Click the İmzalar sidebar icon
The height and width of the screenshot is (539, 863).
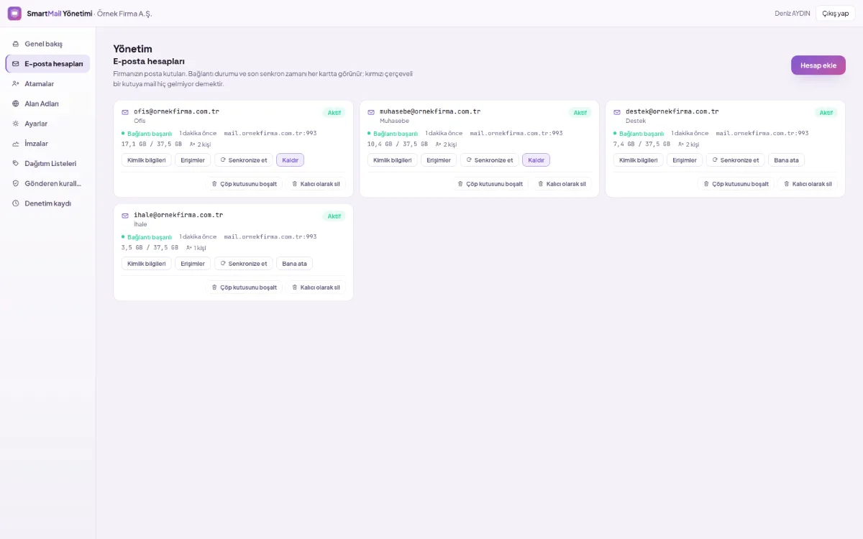[x=16, y=144]
